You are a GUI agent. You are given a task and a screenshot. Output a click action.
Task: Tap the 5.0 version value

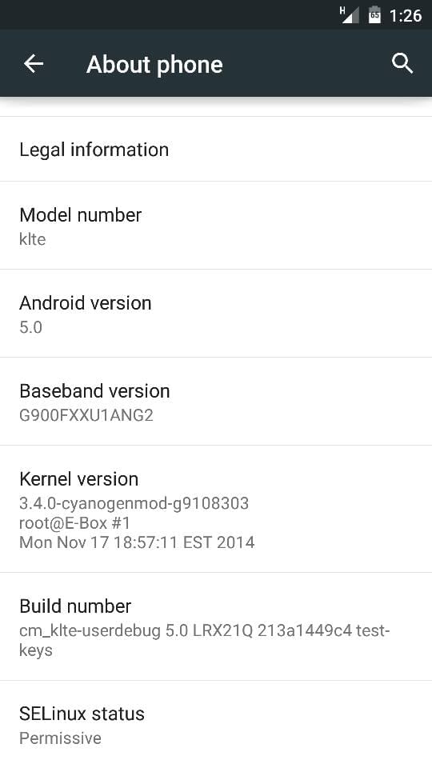(30, 327)
